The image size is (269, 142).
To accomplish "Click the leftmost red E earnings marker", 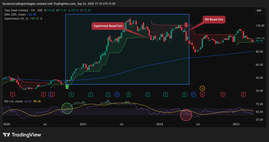I will tap(12, 94).
